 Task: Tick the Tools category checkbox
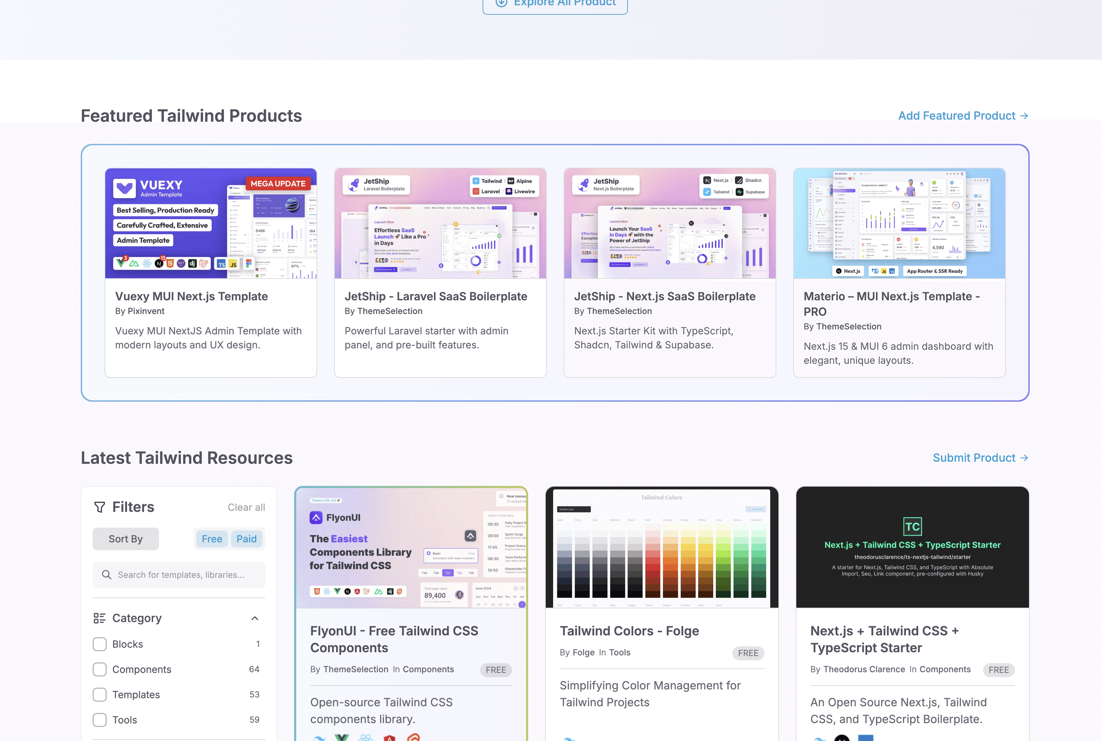(x=100, y=720)
